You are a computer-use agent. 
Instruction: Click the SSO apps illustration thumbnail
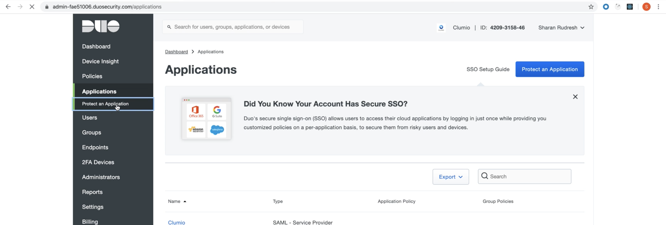click(206, 119)
